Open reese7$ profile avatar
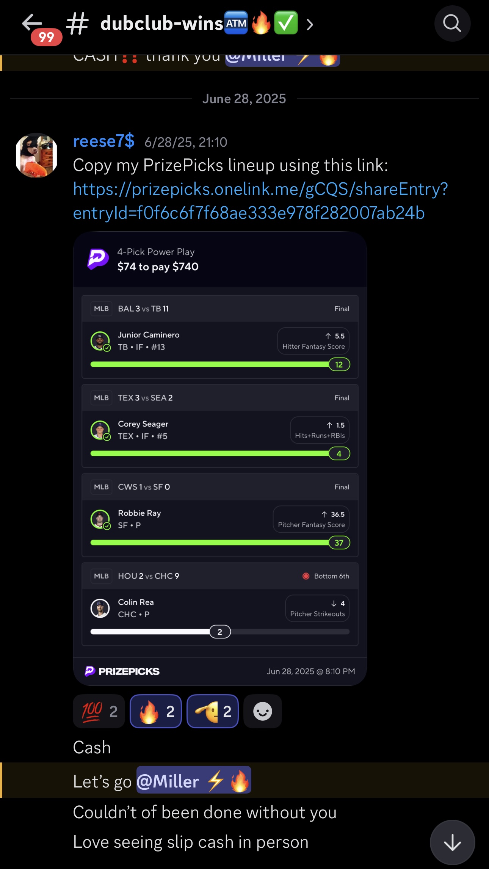Screen dimensions: 489x869 coord(36,155)
